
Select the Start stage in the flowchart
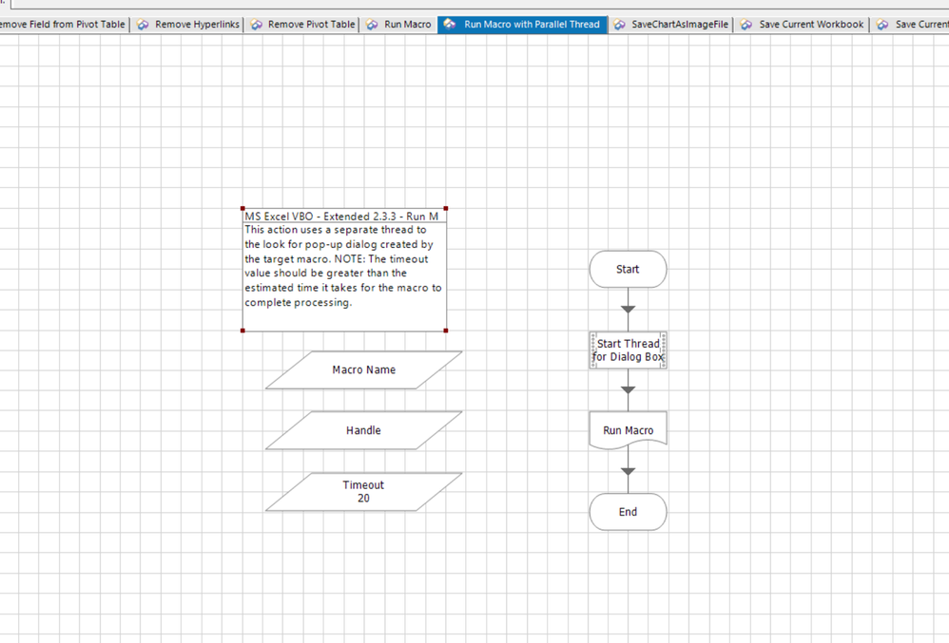pos(628,269)
